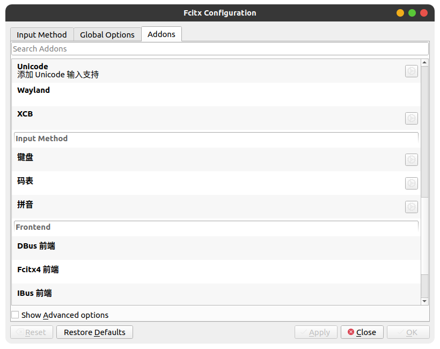
Task: Click configure icon for 键盘 addon
Action: tap(412, 160)
